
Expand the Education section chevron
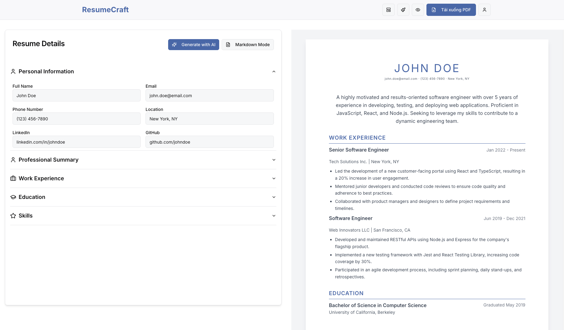[274, 197]
